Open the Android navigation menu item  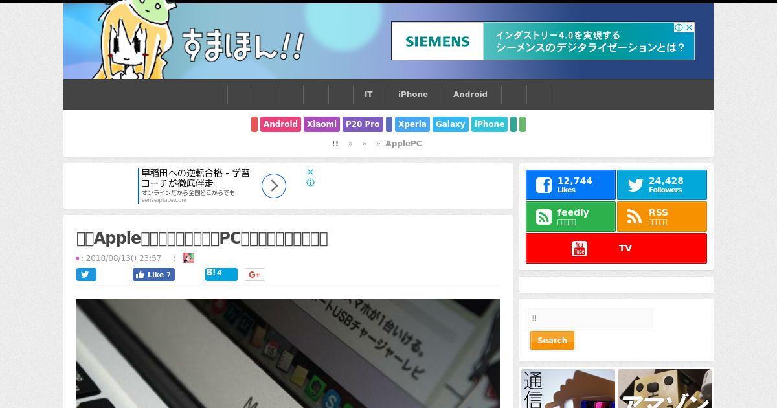pyautogui.click(x=470, y=95)
